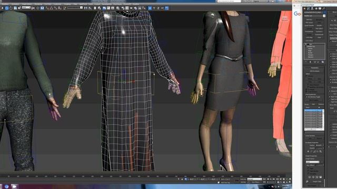Screen dimensions: 337x189
Task: Toggle the Select Element checkbox
Action: 309,85
